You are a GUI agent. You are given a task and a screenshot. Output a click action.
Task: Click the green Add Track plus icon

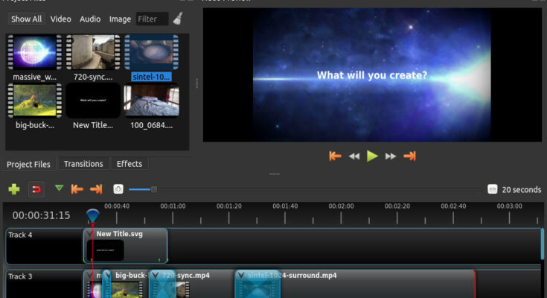pyautogui.click(x=13, y=189)
